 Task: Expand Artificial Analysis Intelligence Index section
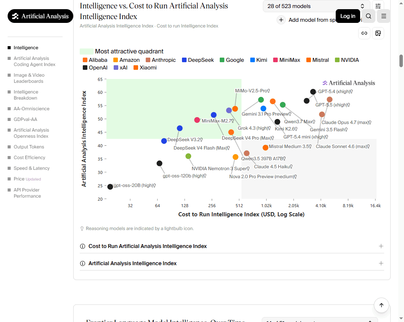click(232, 264)
